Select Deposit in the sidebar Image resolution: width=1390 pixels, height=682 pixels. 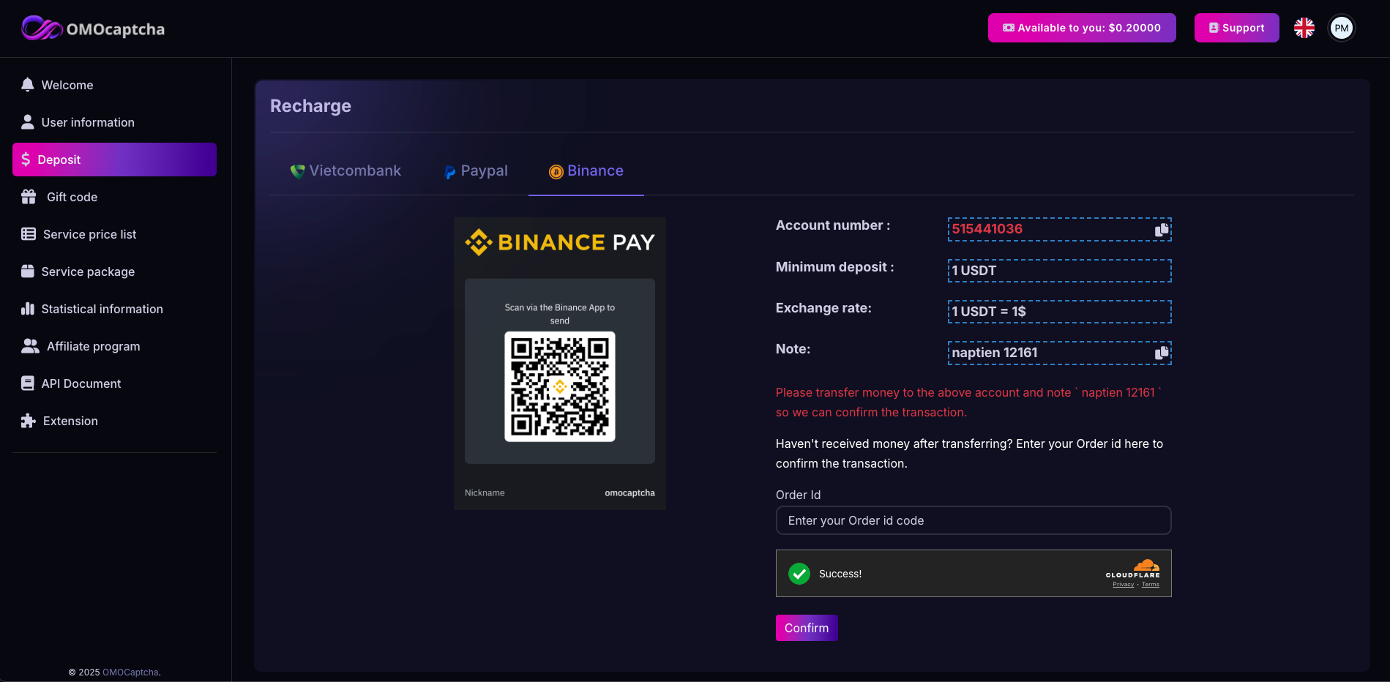[114, 160]
